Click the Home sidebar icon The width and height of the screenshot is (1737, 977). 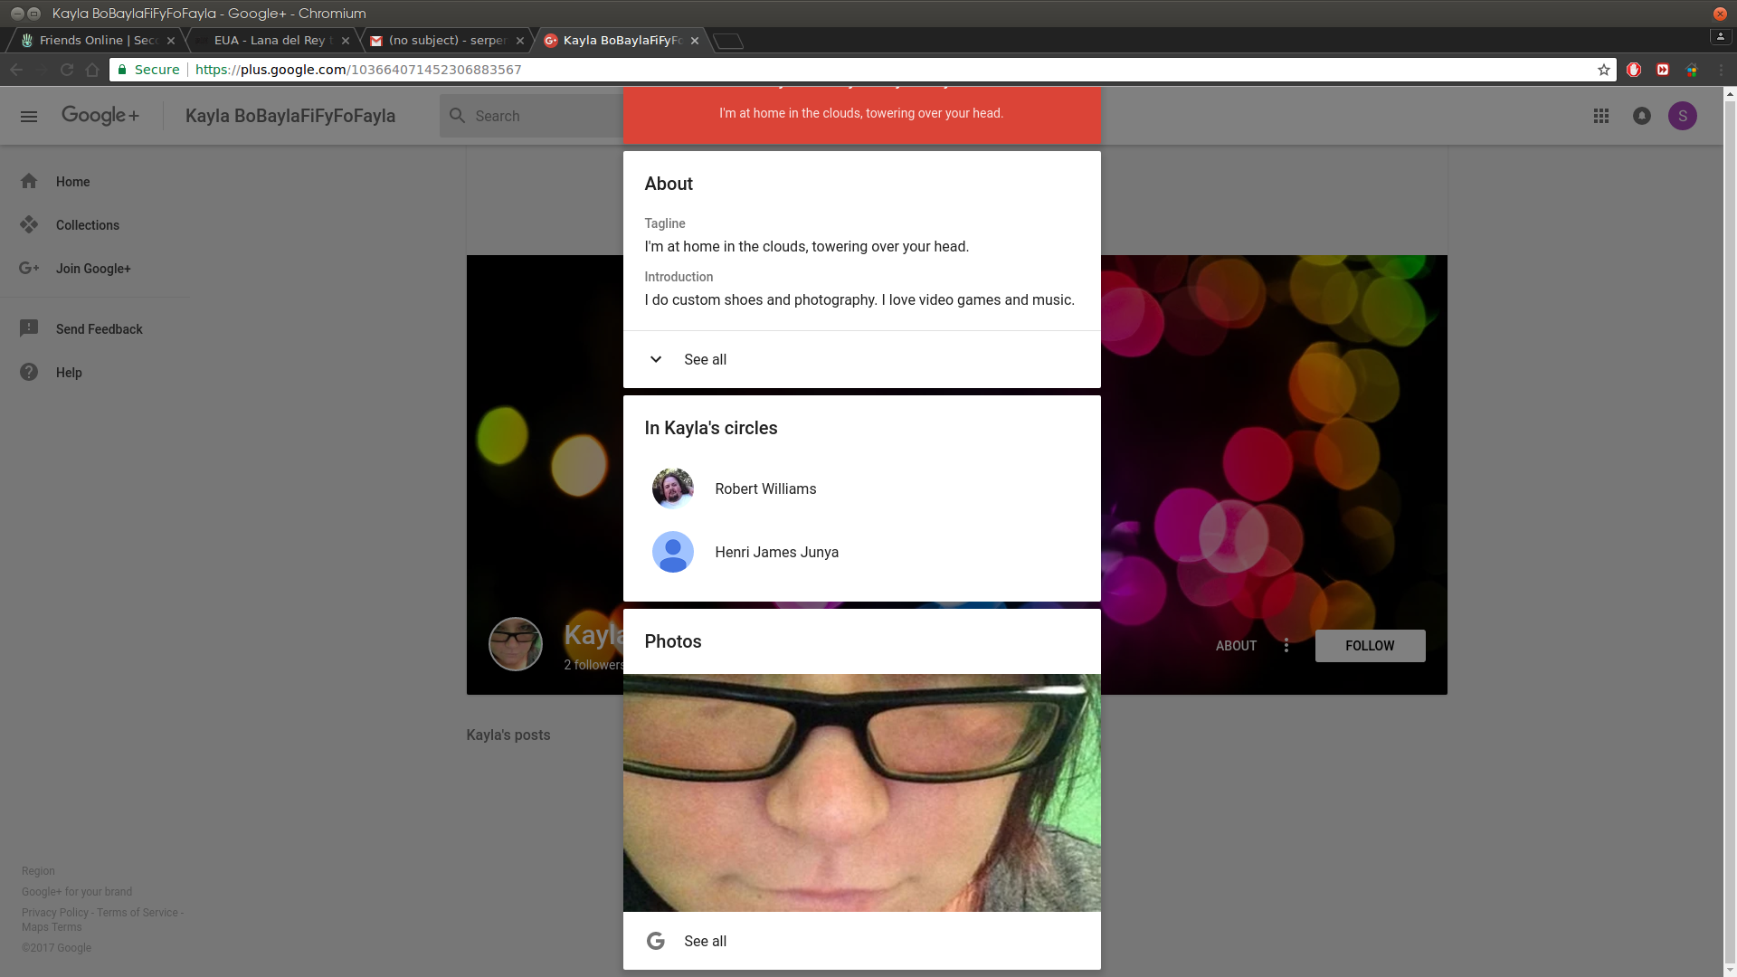point(29,181)
